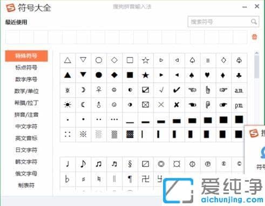Select the 特殊符号 category tab

click(26, 56)
